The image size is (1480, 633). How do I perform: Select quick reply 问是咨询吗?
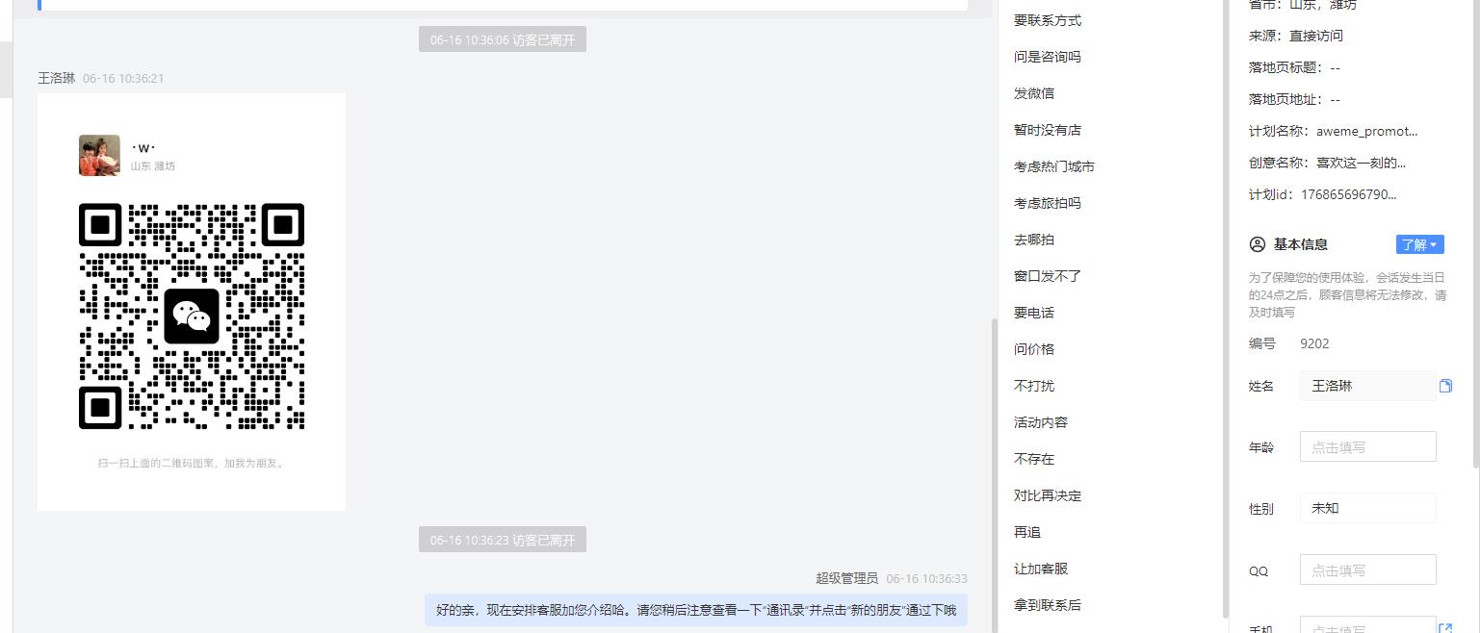pyautogui.click(x=1047, y=57)
